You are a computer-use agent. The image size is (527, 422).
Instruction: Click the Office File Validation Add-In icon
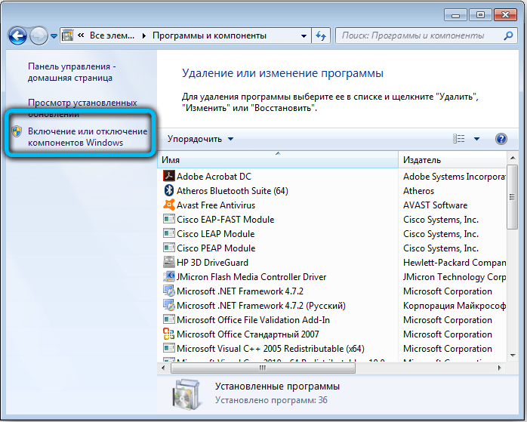tap(168, 319)
